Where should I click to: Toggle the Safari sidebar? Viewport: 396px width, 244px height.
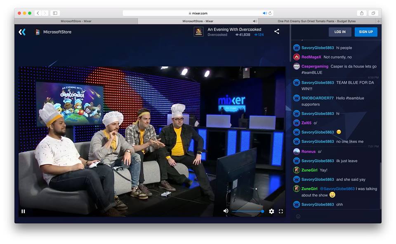[x=55, y=13]
